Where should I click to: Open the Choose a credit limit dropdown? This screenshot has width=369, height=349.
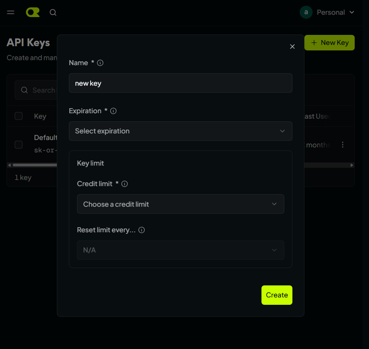[x=181, y=204]
